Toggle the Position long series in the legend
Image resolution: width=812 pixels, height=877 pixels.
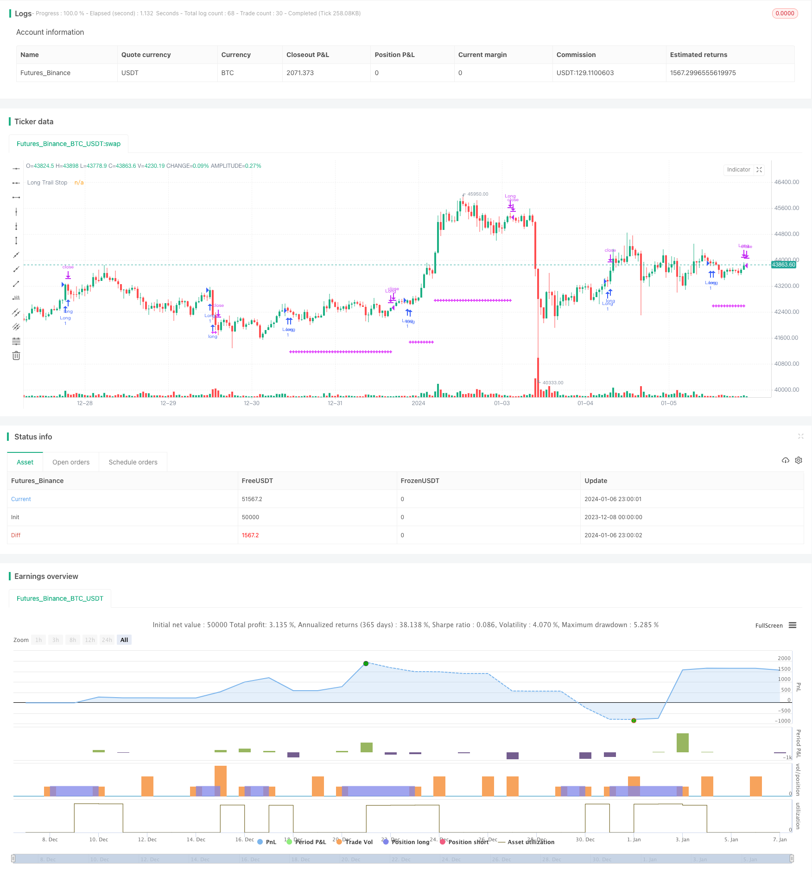click(406, 842)
